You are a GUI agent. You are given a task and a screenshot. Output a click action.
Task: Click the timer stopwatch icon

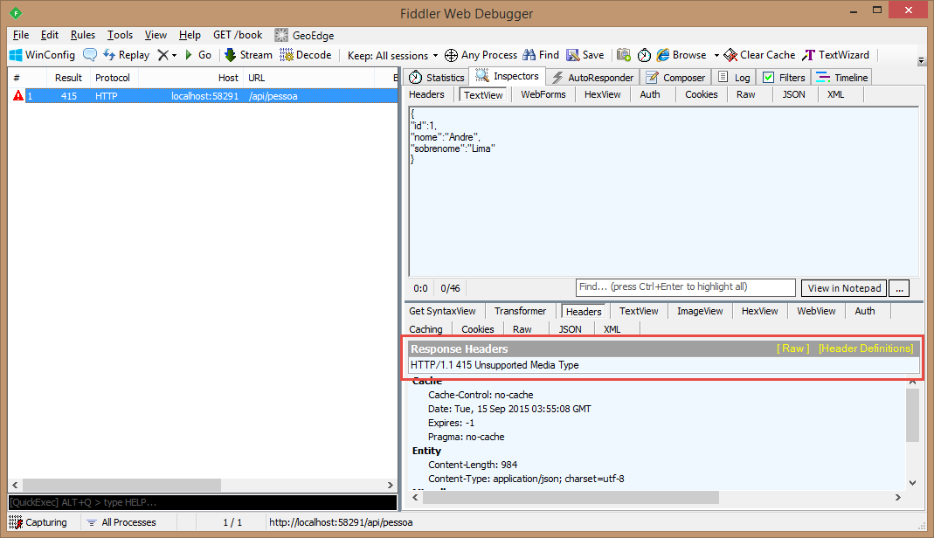coord(644,55)
